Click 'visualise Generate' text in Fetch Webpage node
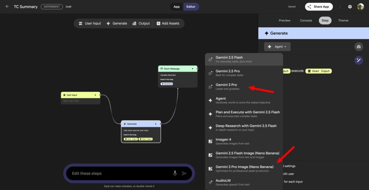The width and height of the screenshot is (369, 190). pyautogui.click(x=168, y=75)
